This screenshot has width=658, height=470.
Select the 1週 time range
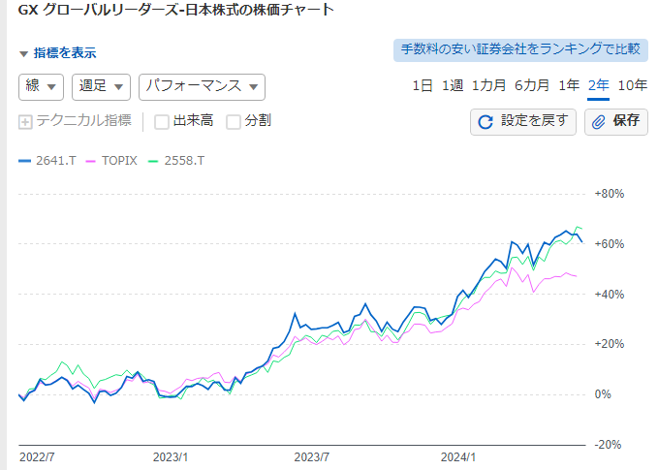pos(453,85)
